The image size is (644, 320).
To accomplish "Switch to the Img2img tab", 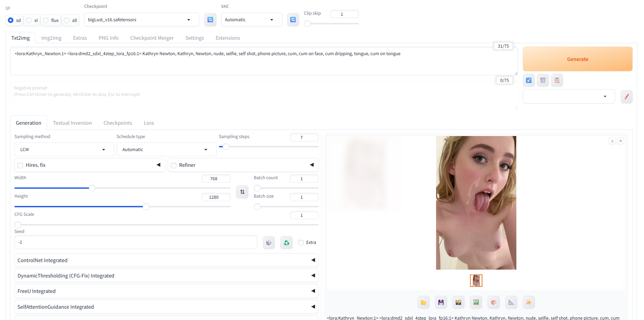I will 51,38.
